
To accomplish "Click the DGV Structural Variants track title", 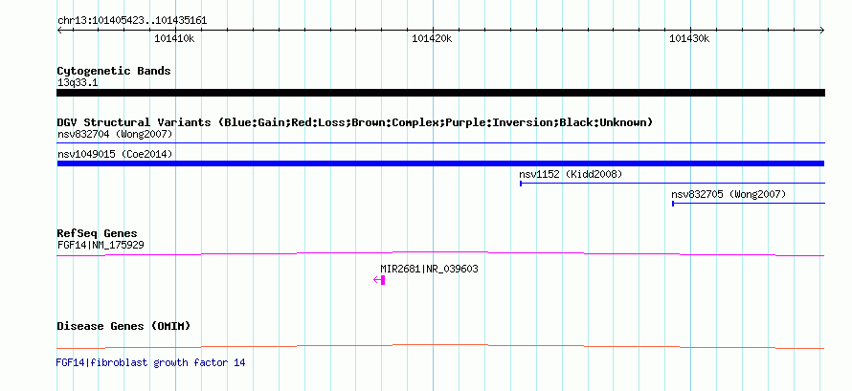I will pos(355,122).
